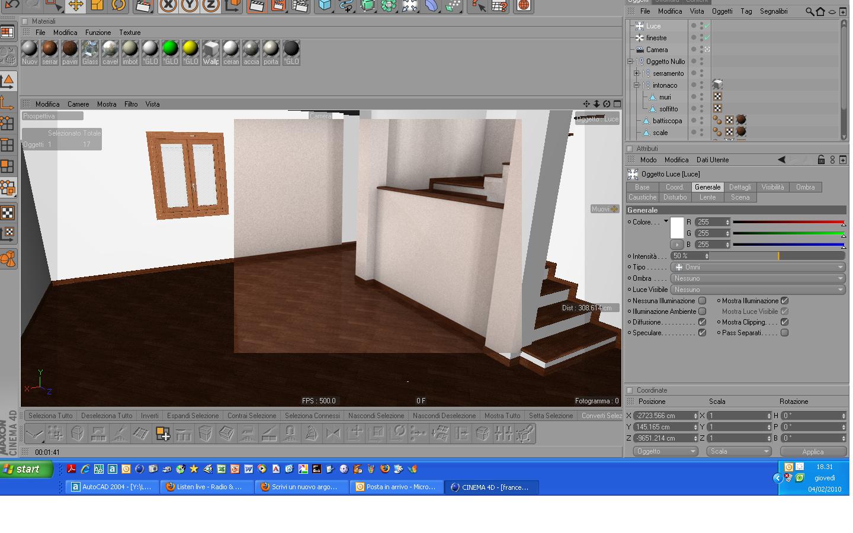Collapse the Oggetto Nullo tree node
853x533 pixels.
click(630, 62)
